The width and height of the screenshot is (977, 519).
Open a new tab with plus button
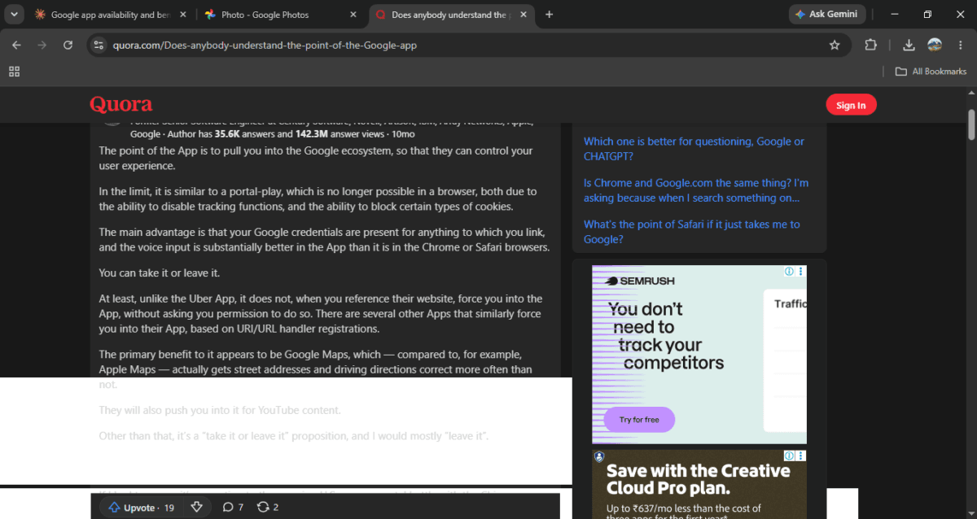[550, 15]
